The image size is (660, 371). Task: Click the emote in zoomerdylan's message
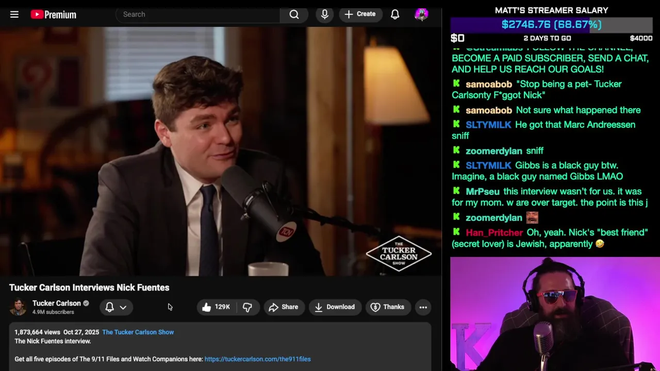(532, 217)
